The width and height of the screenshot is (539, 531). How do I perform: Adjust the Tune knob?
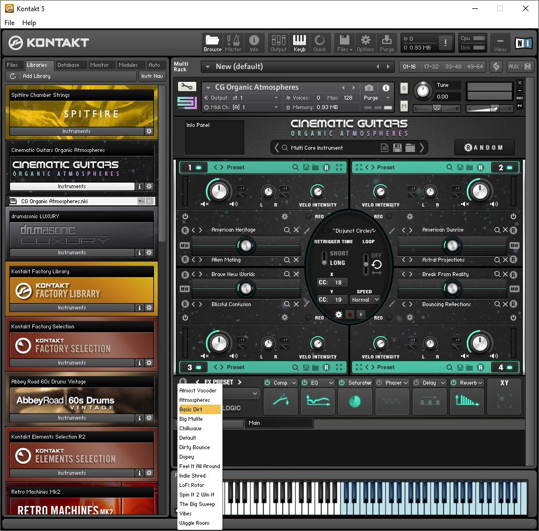pyautogui.click(x=423, y=91)
